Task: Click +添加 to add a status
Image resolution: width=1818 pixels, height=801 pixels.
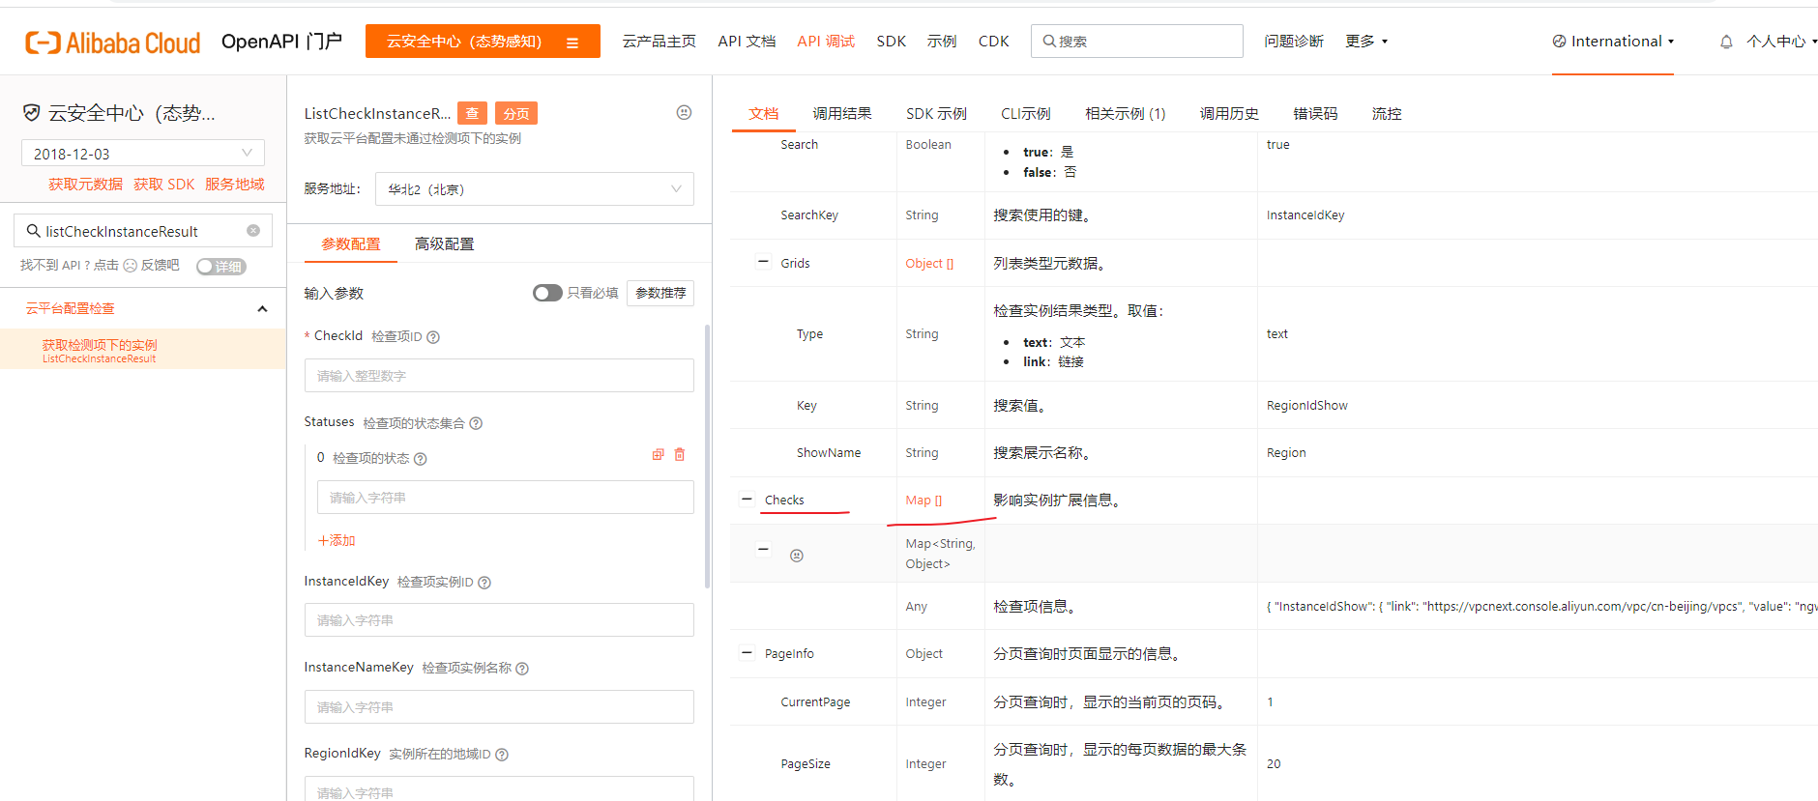Action: coord(337,541)
